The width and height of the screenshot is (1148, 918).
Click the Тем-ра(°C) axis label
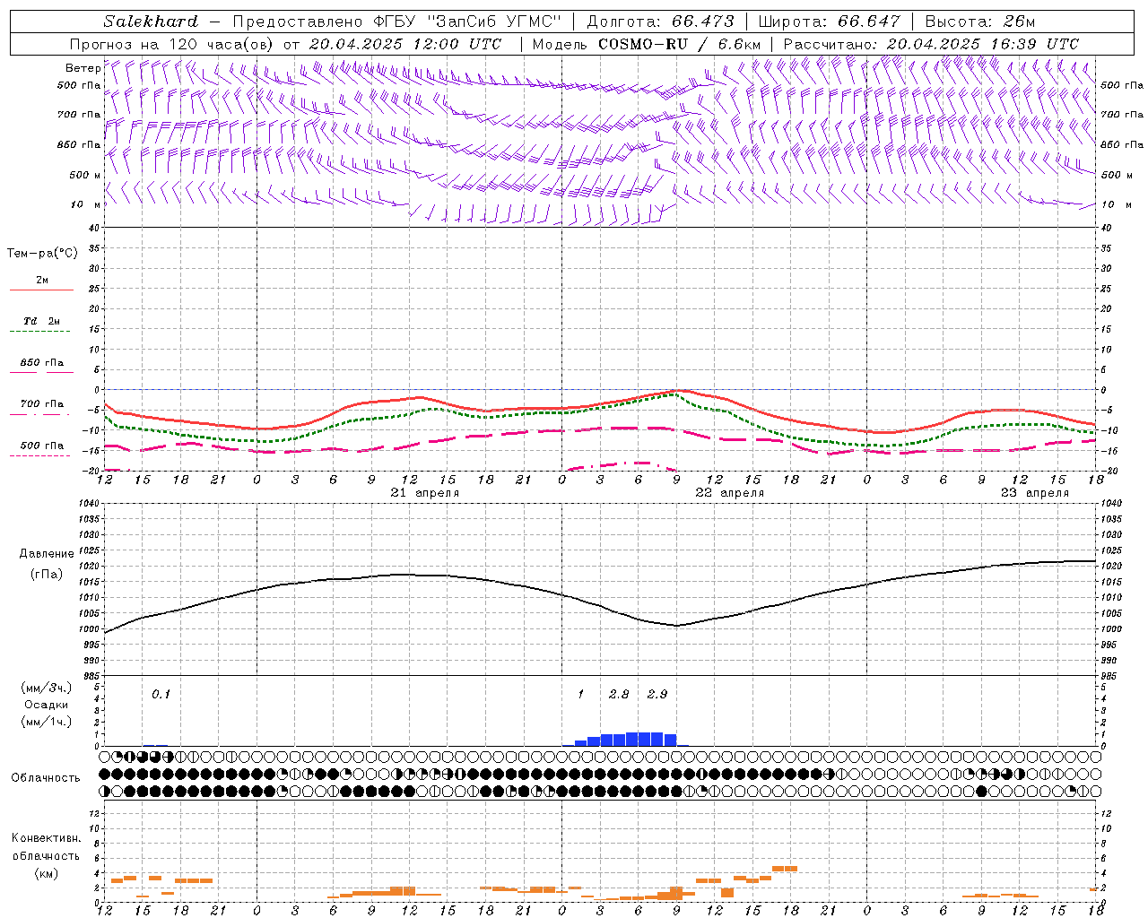pos(42,254)
